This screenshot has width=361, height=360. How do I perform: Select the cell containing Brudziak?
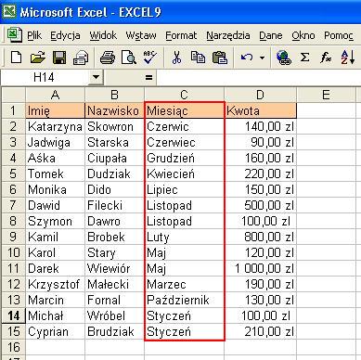114,331
